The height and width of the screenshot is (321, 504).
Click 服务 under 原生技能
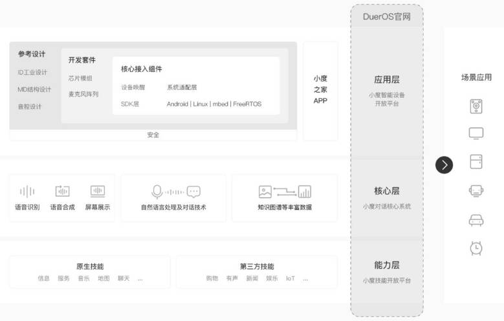coord(63,278)
